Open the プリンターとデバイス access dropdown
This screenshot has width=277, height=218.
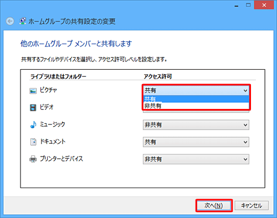click(x=196, y=159)
